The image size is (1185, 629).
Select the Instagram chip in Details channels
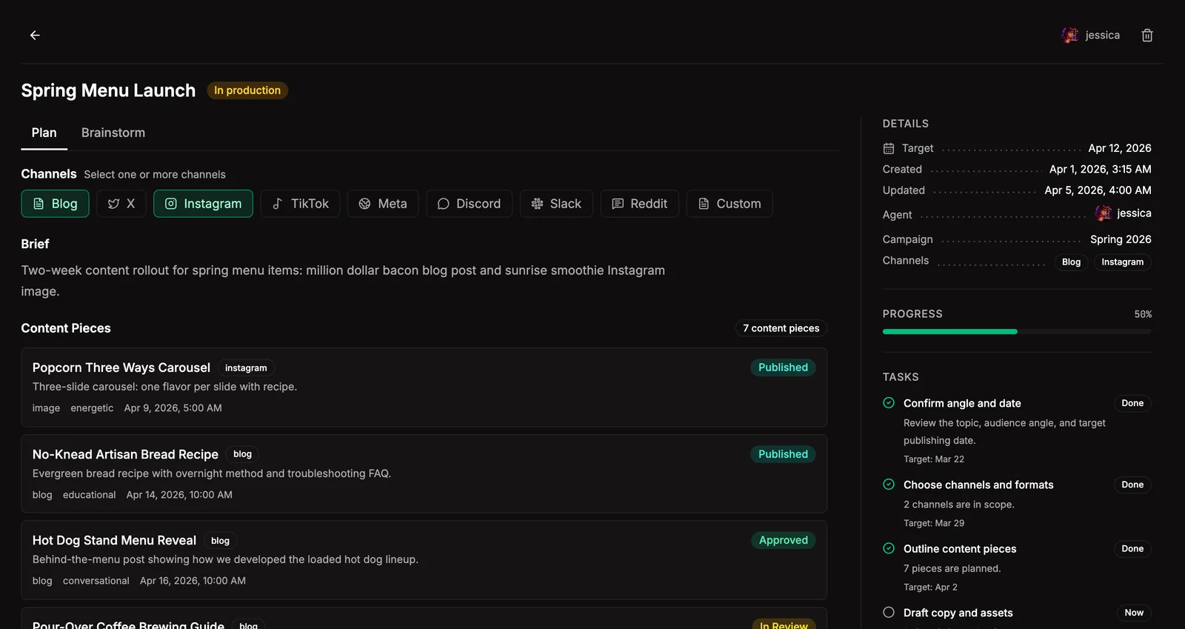pyautogui.click(x=1122, y=262)
